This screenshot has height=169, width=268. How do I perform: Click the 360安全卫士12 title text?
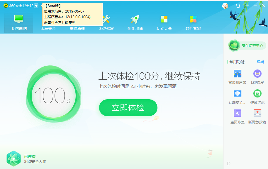coord(21,6)
